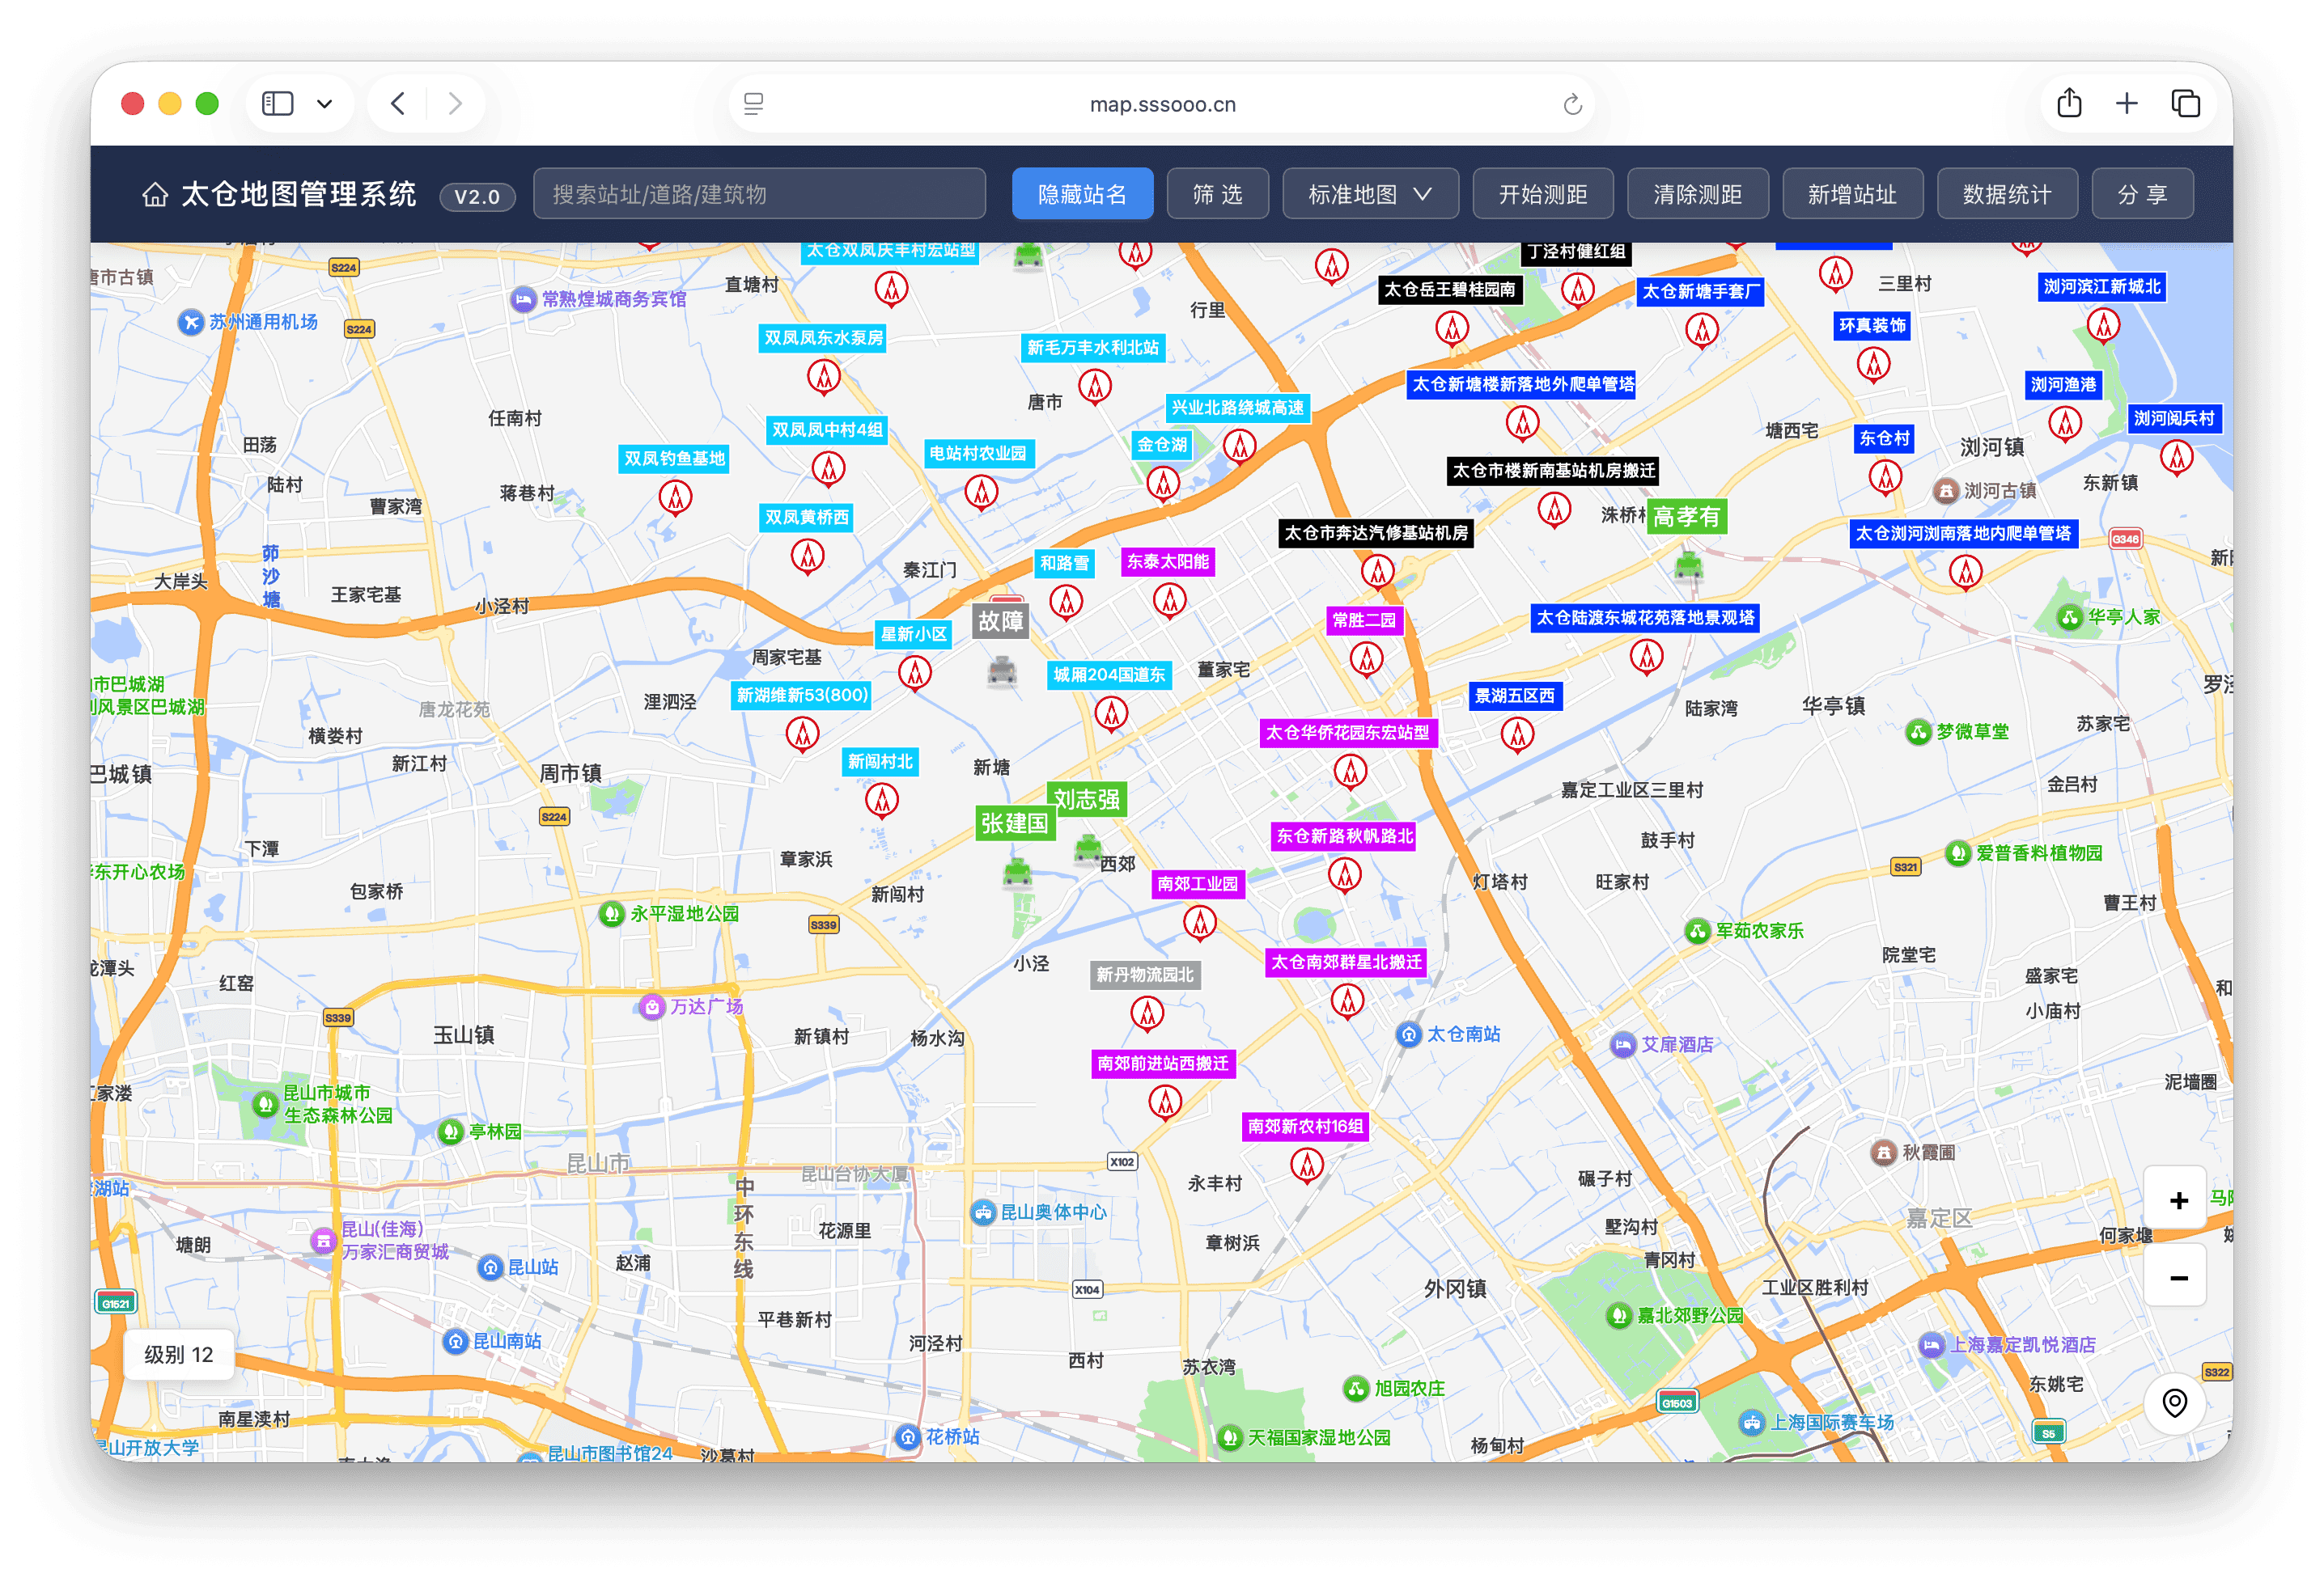
Task: Click the 分享 share button
Action: (x=2142, y=194)
